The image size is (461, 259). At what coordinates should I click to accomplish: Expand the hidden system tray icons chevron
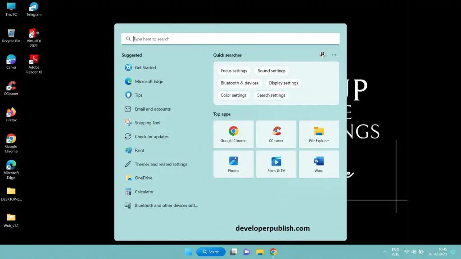tap(385, 252)
